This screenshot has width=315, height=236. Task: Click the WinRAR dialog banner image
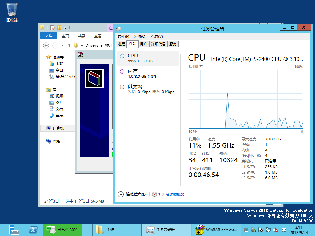94,110
